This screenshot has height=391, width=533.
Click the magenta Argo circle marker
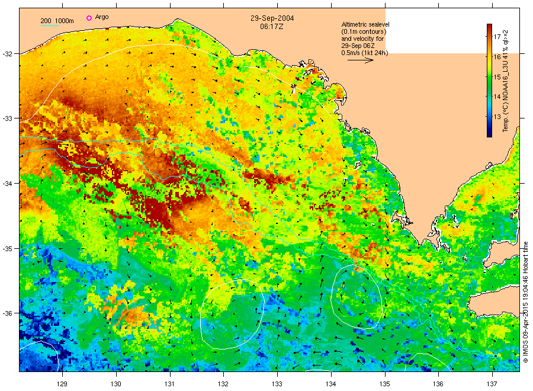tap(89, 18)
